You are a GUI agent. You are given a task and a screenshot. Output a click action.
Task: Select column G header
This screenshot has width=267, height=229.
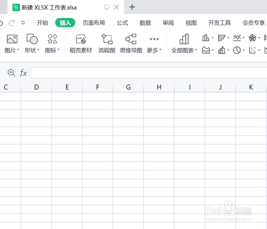[128, 87]
